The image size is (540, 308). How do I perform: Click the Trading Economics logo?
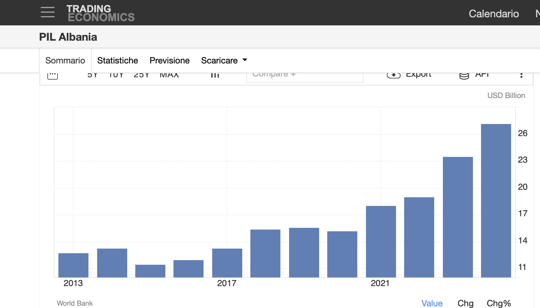pos(100,13)
